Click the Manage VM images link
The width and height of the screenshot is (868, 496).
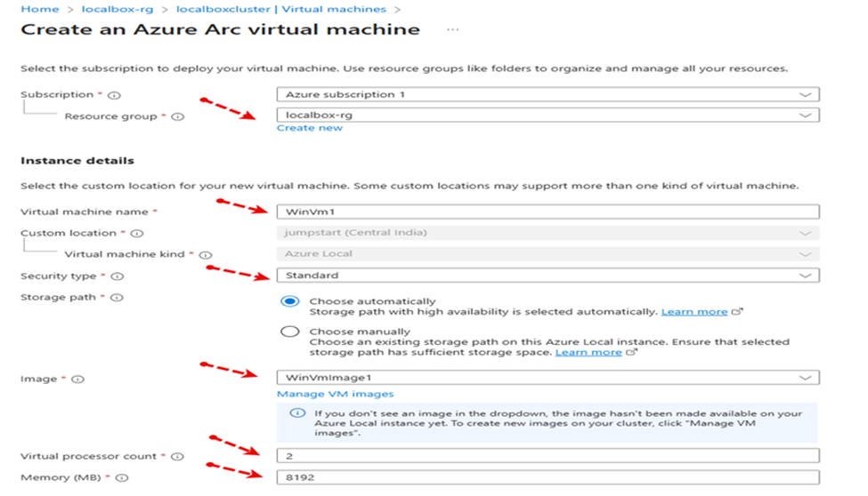tap(336, 394)
